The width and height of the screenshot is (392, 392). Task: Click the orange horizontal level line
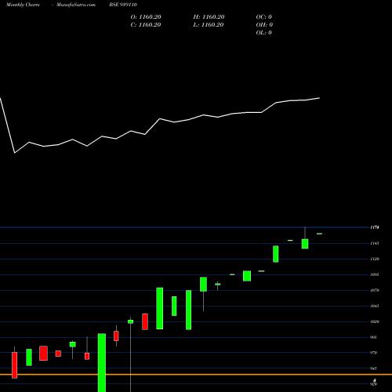pyautogui.click(x=196, y=375)
